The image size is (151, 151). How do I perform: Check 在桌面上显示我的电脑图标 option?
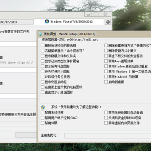click(x=42, y=87)
